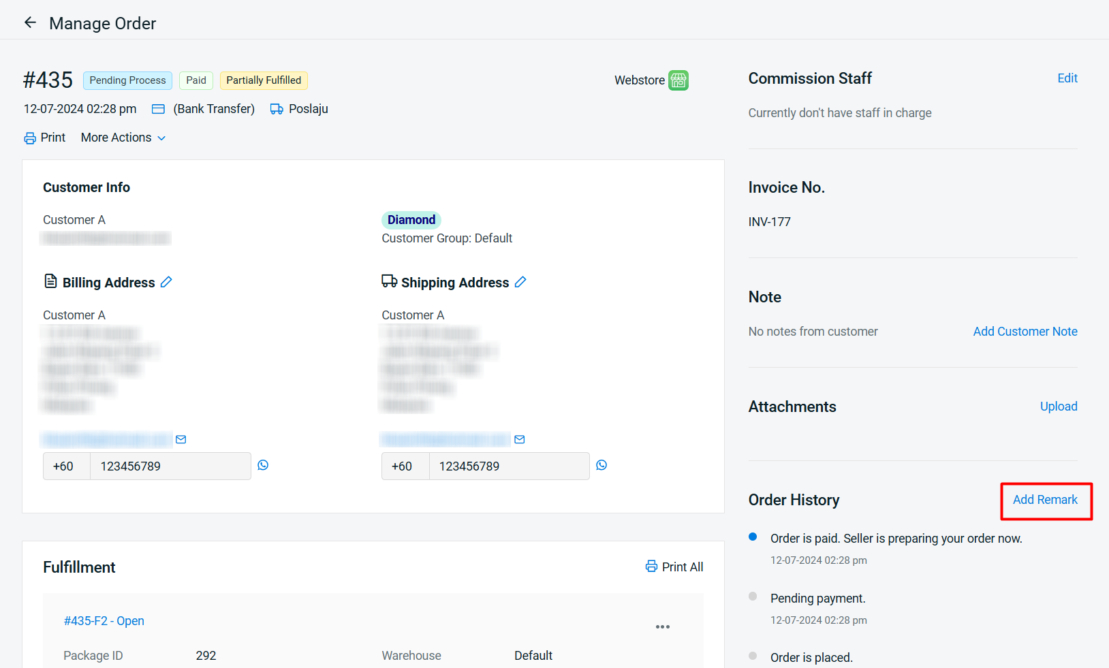
Task: Click Add Customer Note link
Action: click(1025, 332)
